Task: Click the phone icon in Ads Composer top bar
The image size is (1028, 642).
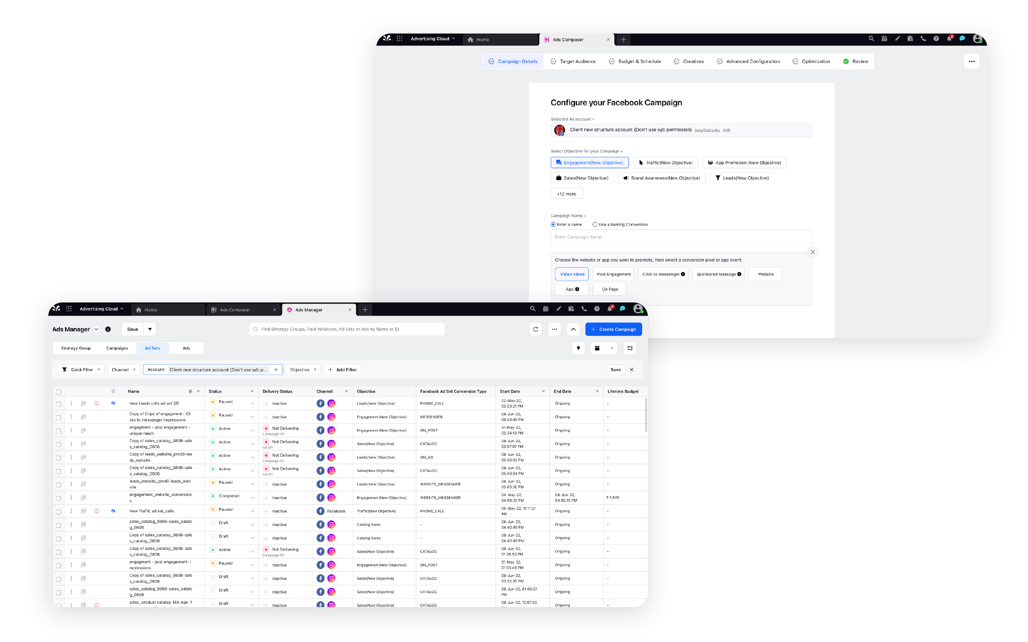Action: tap(923, 39)
